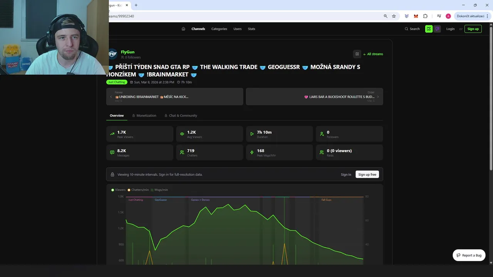Open the media control playlist icon

pyautogui.click(x=439, y=16)
